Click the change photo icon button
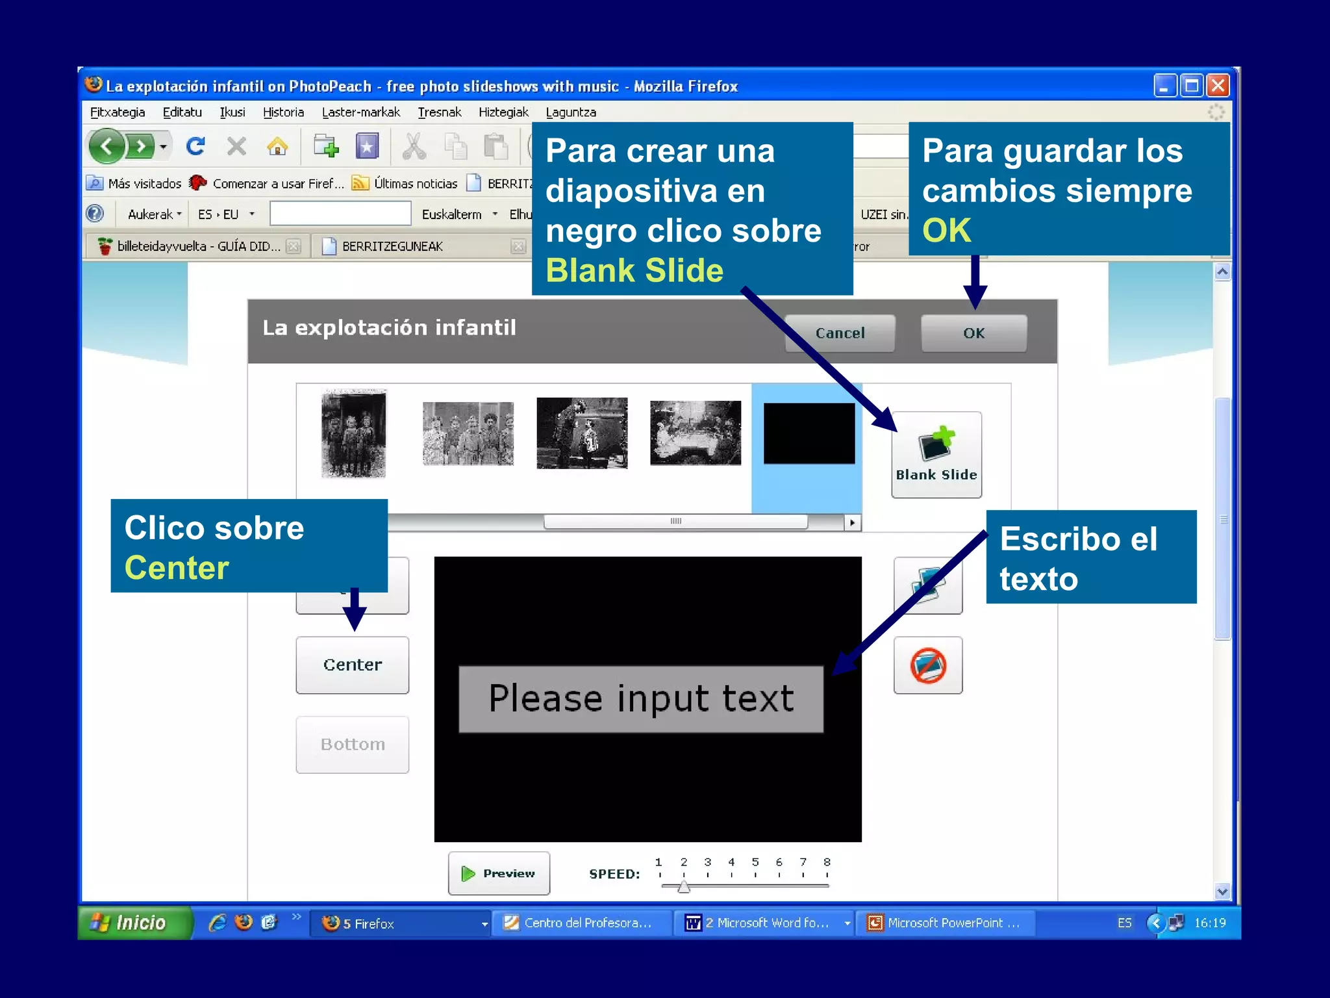The image size is (1330, 998). coord(928,585)
